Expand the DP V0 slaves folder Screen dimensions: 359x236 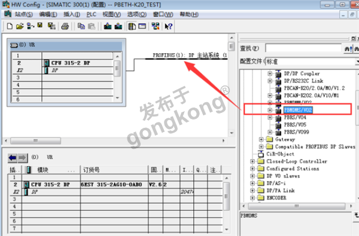[x=252, y=176]
